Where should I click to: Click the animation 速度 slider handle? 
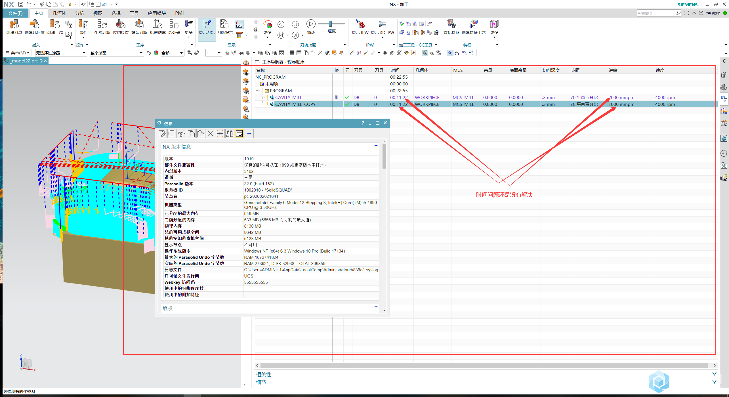click(x=330, y=24)
